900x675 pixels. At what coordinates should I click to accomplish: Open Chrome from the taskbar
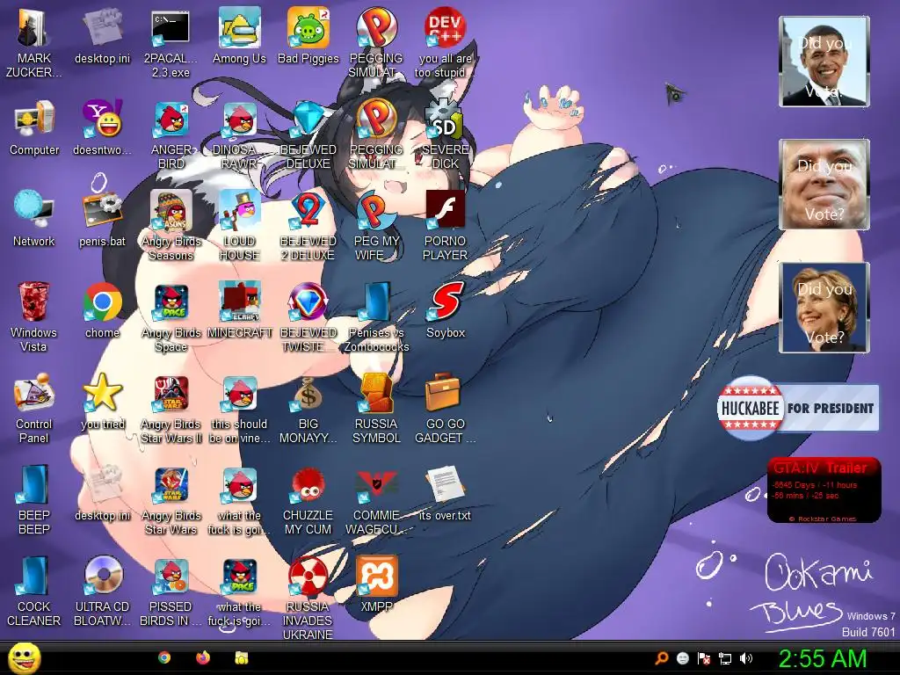tap(164, 657)
